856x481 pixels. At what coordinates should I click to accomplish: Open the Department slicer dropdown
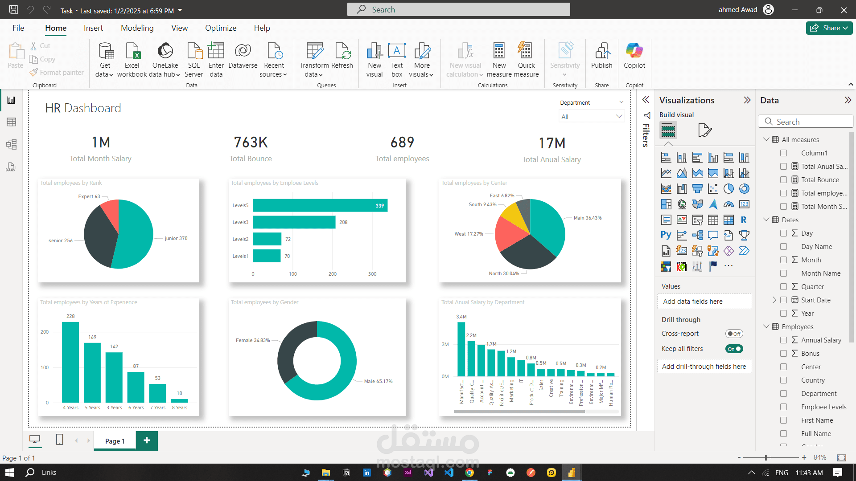tap(619, 117)
